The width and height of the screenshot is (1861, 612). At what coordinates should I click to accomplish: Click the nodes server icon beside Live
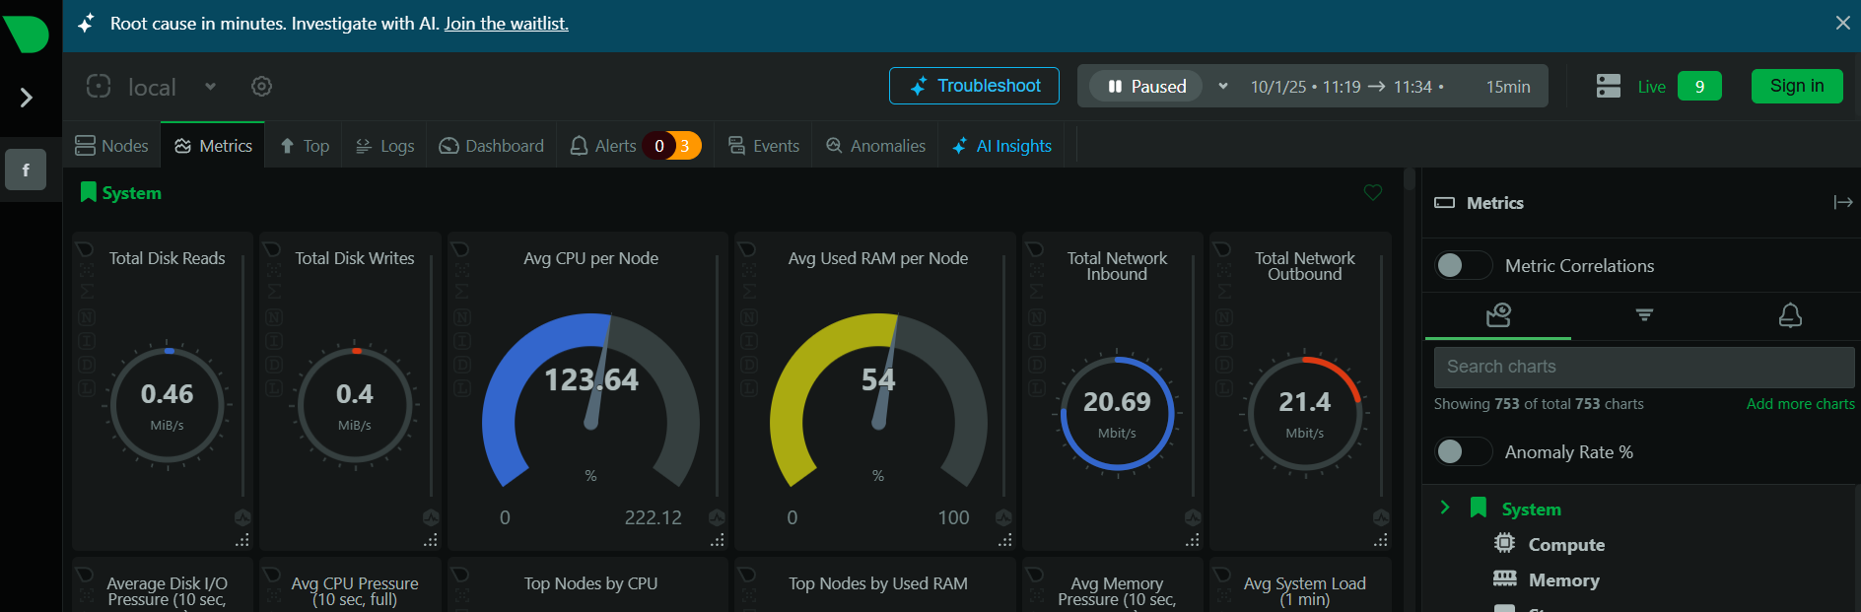click(x=1608, y=87)
